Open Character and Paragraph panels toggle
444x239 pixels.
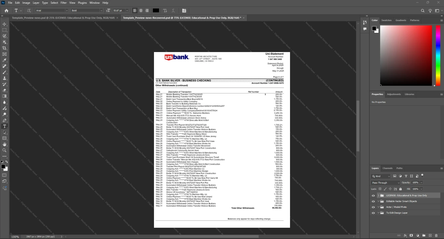[x=184, y=11]
